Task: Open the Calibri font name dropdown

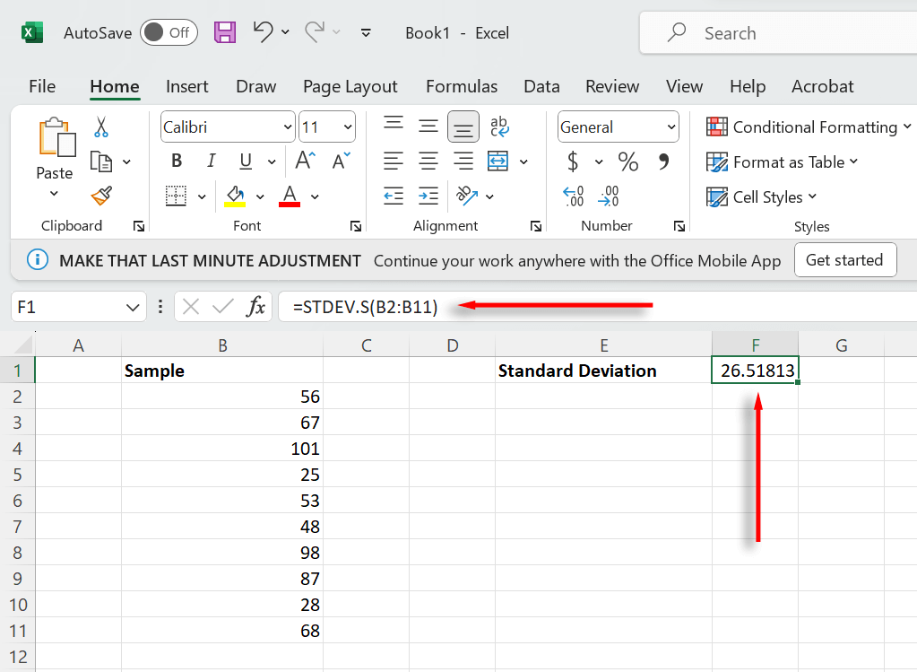Action: pyautogui.click(x=287, y=127)
